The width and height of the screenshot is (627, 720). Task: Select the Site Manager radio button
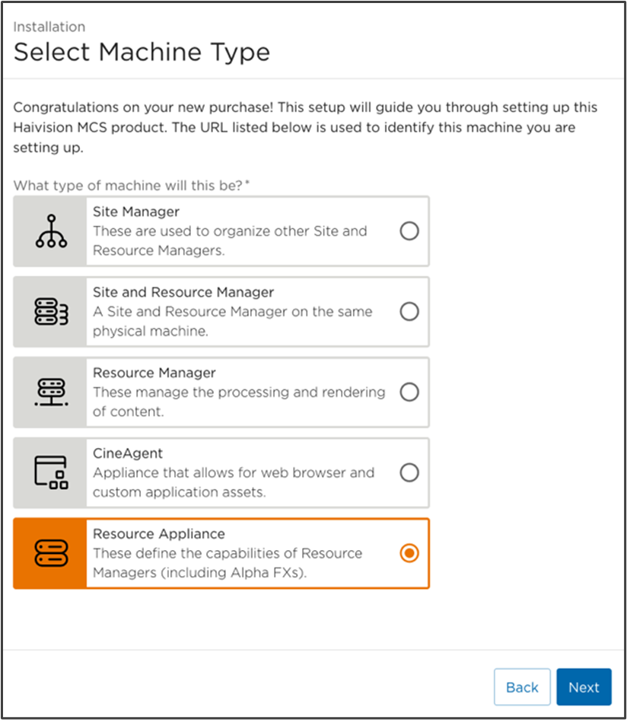[409, 229]
